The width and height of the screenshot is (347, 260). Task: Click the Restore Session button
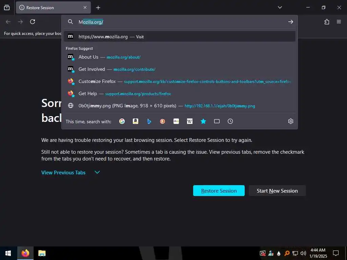219,191
